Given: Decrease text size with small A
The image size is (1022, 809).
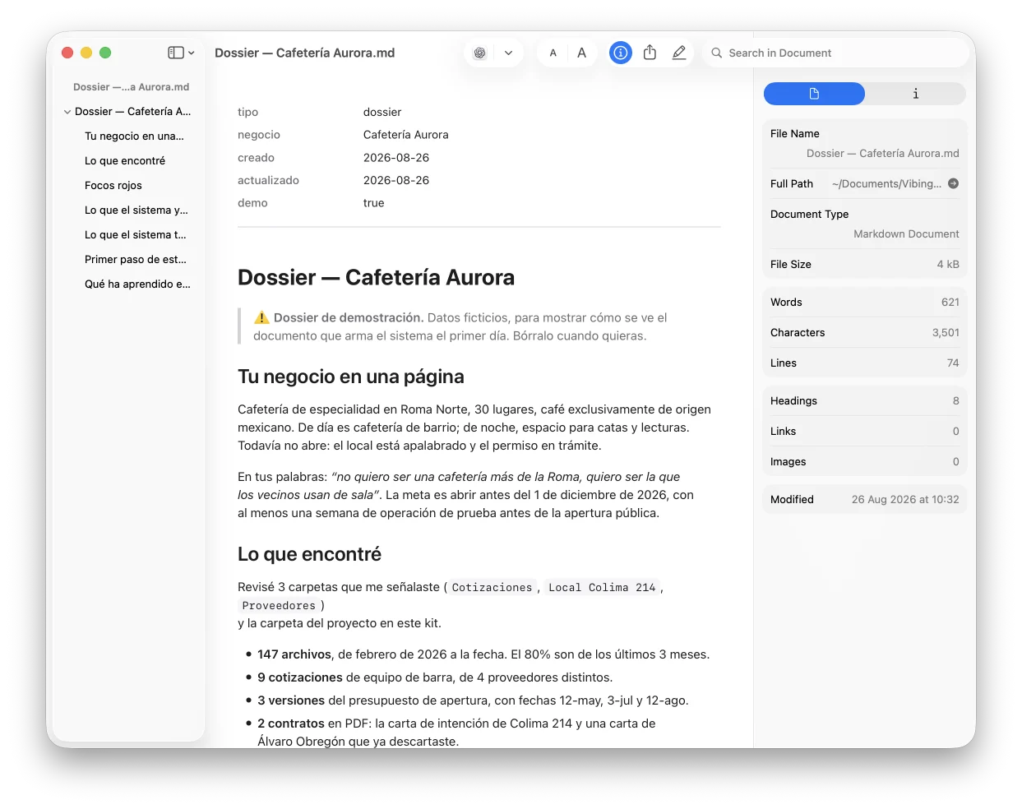Looking at the screenshot, I should 553,53.
